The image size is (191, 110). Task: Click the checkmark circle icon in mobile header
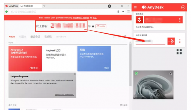(x=183, y=7)
